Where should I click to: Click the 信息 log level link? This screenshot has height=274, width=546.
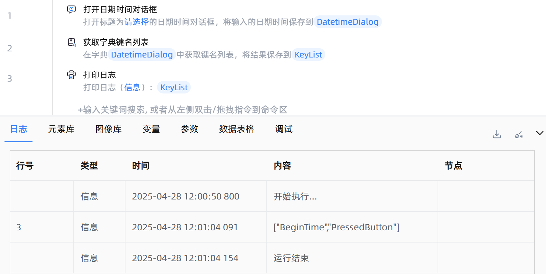pyautogui.click(x=132, y=87)
